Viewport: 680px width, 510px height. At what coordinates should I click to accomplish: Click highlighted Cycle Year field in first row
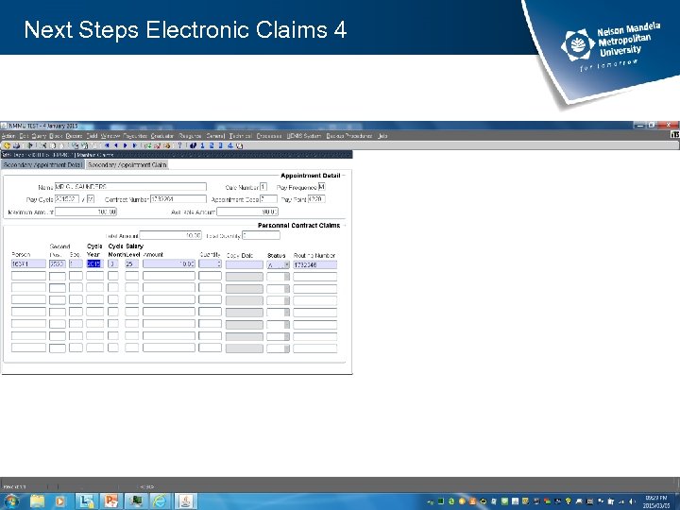(x=93, y=264)
